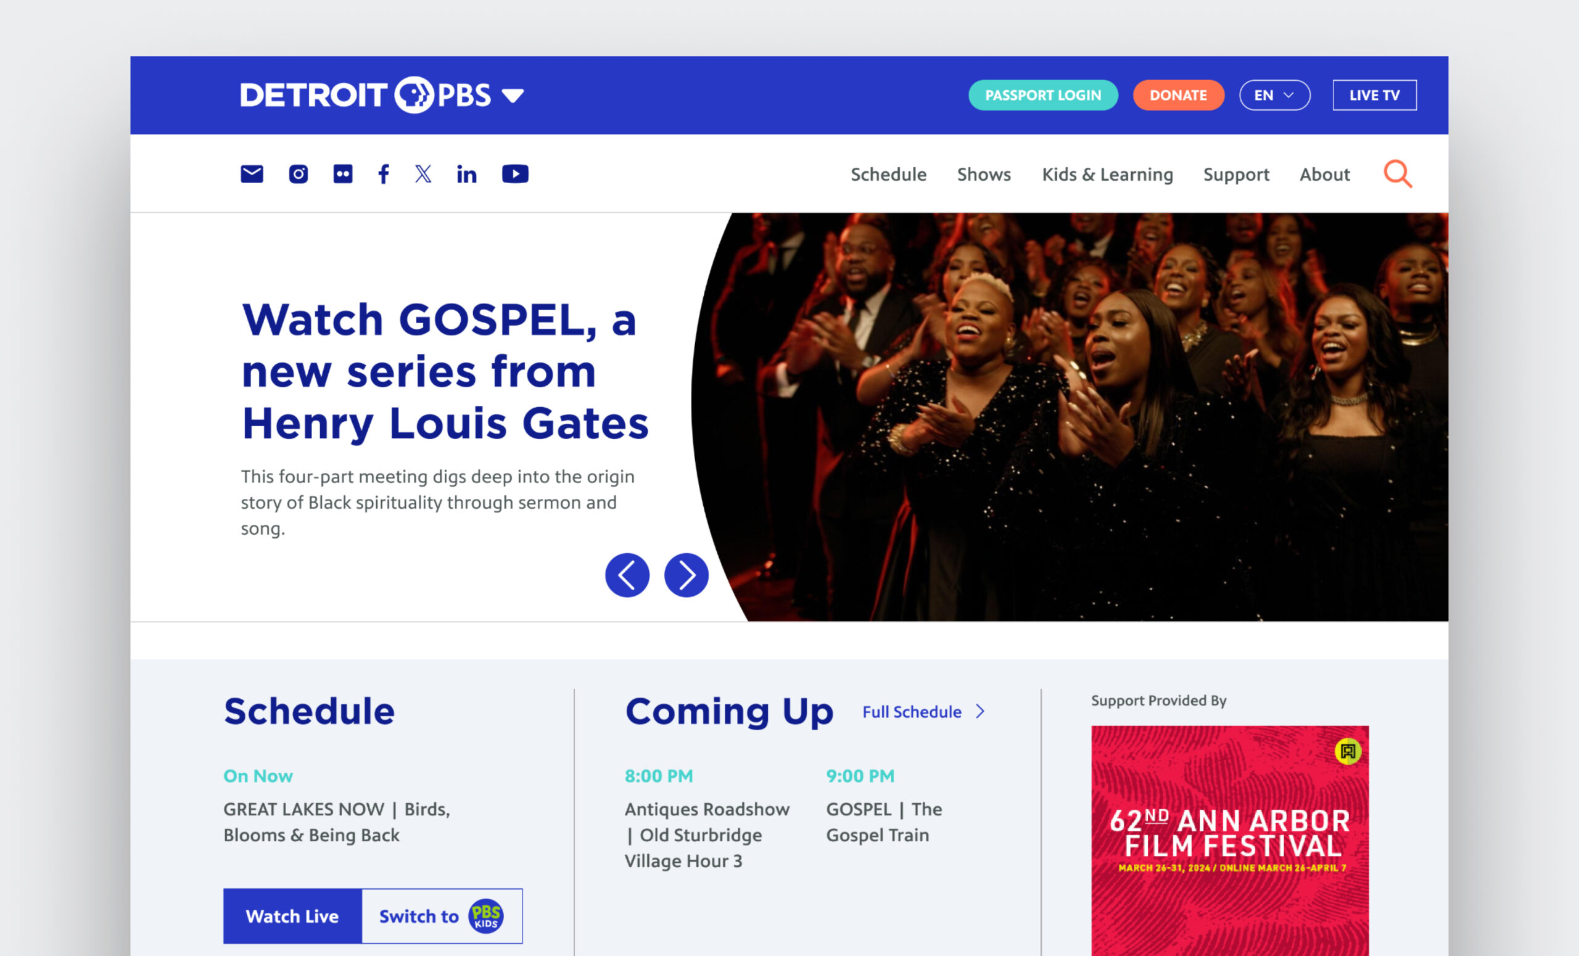This screenshot has width=1579, height=956.
Task: Expand the Detroit PBS logo dropdown arrow
Action: [x=513, y=96]
